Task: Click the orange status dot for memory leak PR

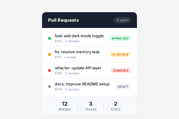Action: [x=50, y=54]
